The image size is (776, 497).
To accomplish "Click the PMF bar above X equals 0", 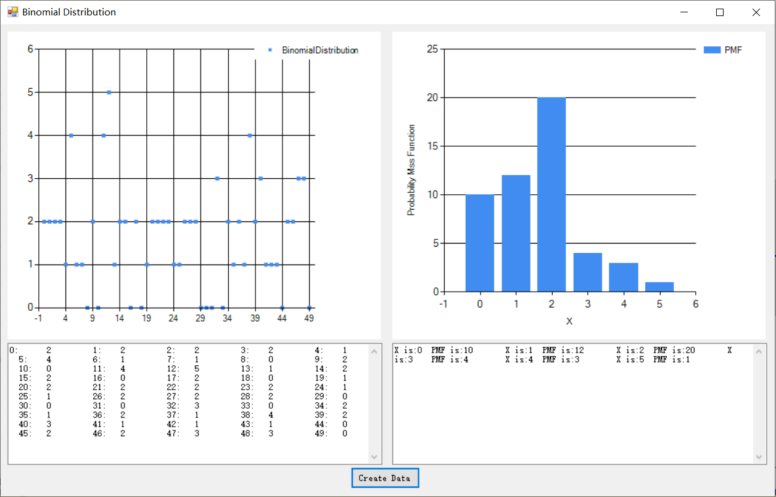I will click(481, 240).
